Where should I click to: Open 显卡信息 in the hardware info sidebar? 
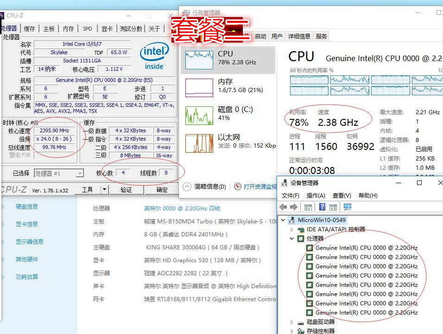coord(27,224)
